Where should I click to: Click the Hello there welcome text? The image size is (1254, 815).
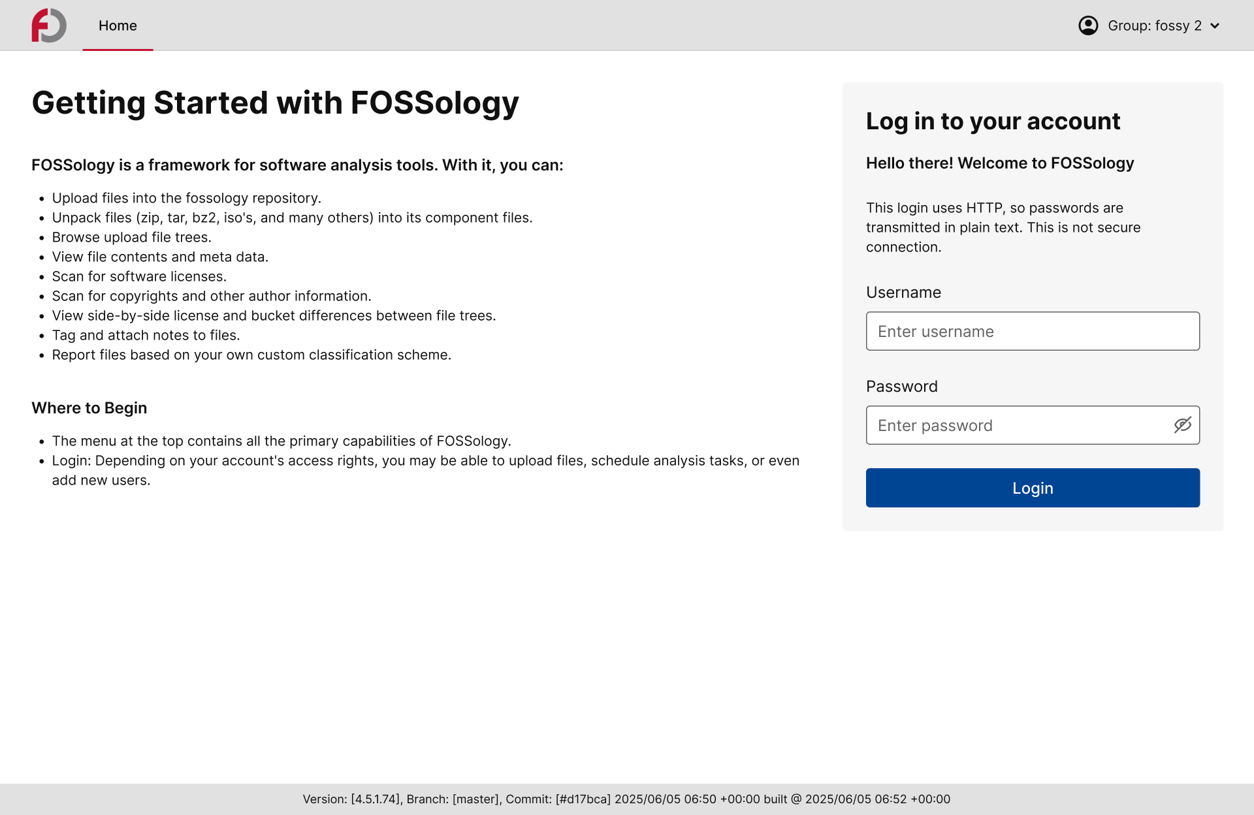1000,163
